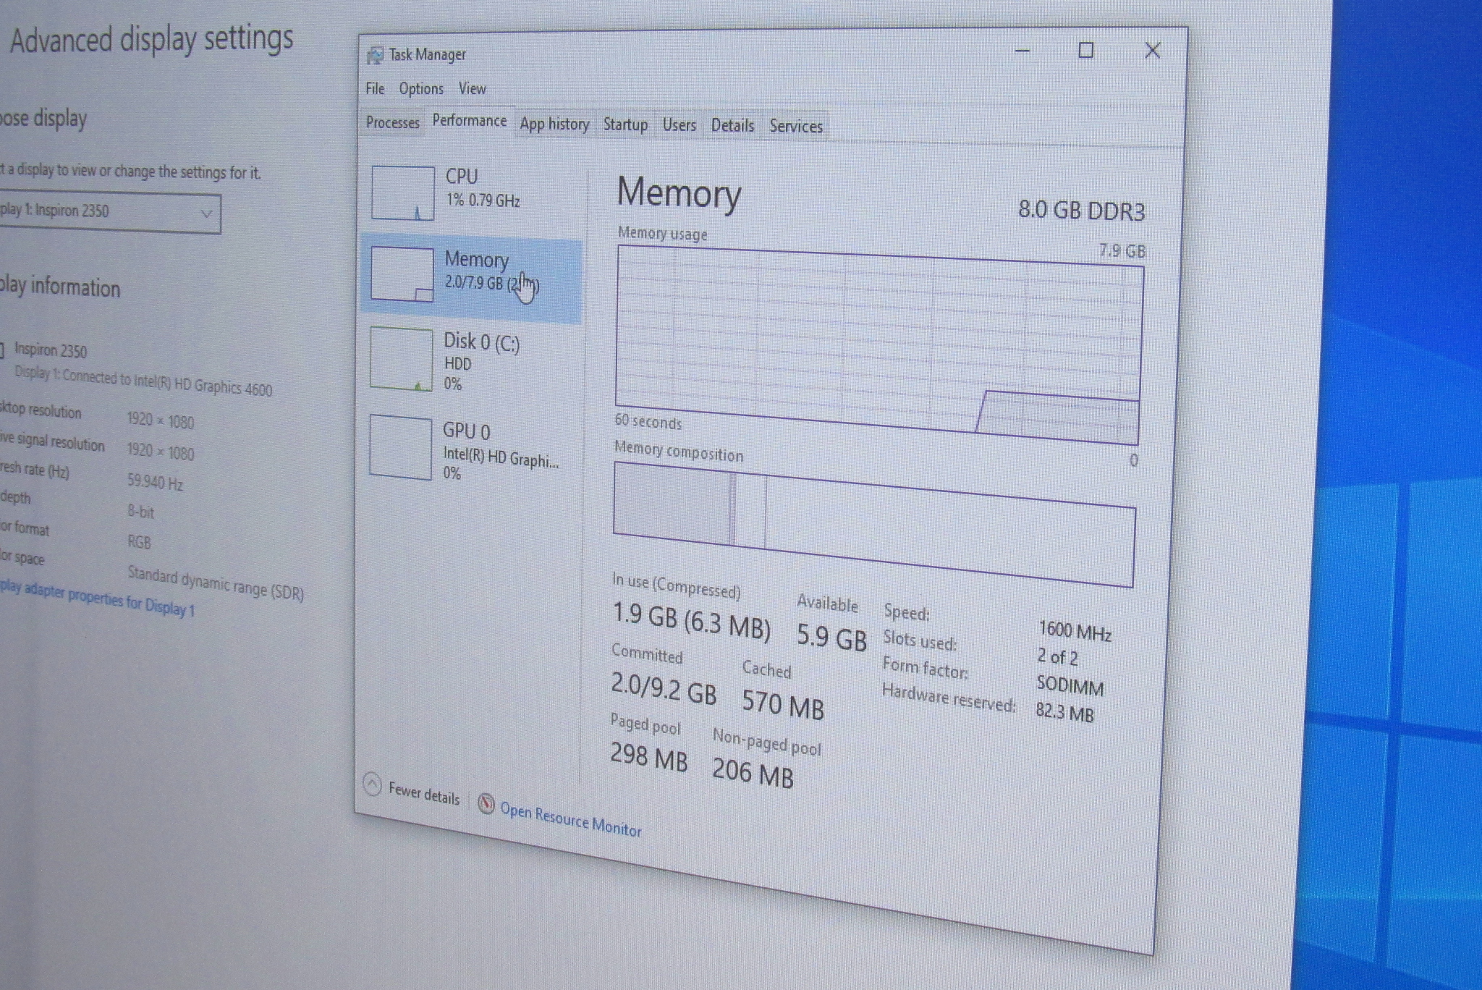Open the Options menu
Image resolution: width=1482 pixels, height=990 pixels.
click(x=421, y=89)
